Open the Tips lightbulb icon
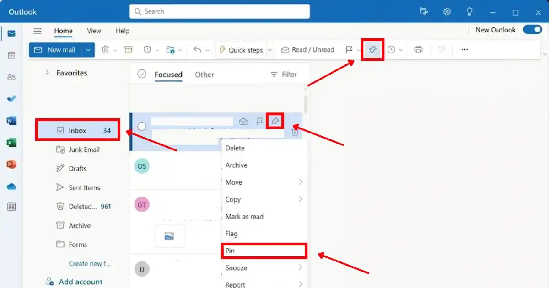 coord(469,11)
